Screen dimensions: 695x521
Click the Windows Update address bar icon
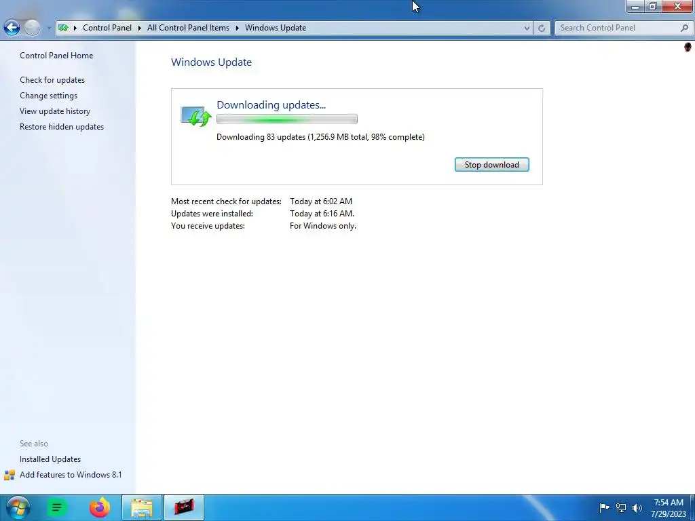click(x=63, y=27)
